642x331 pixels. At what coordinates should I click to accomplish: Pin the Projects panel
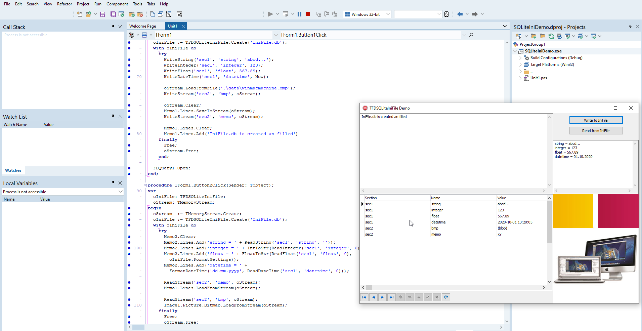tap(630, 27)
